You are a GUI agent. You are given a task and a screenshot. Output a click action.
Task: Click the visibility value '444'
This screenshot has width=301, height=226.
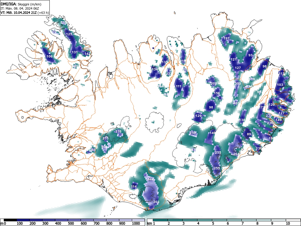pyautogui.click(x=151, y=179)
